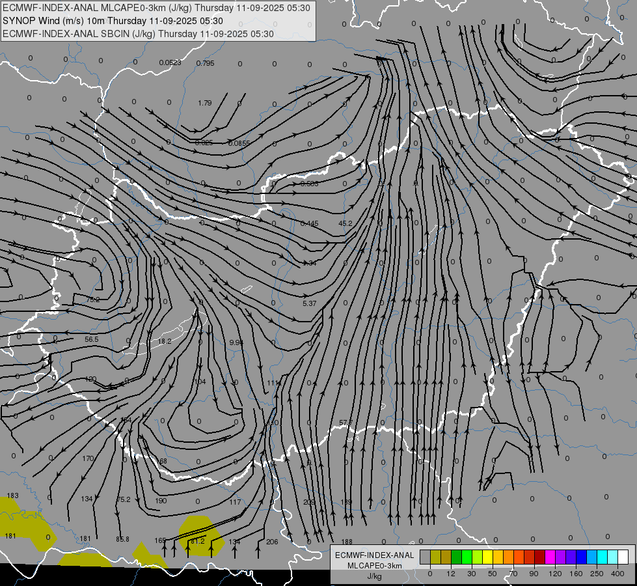637x586 pixels.
Task: Select the bright green legend swatch
Action: (467, 557)
